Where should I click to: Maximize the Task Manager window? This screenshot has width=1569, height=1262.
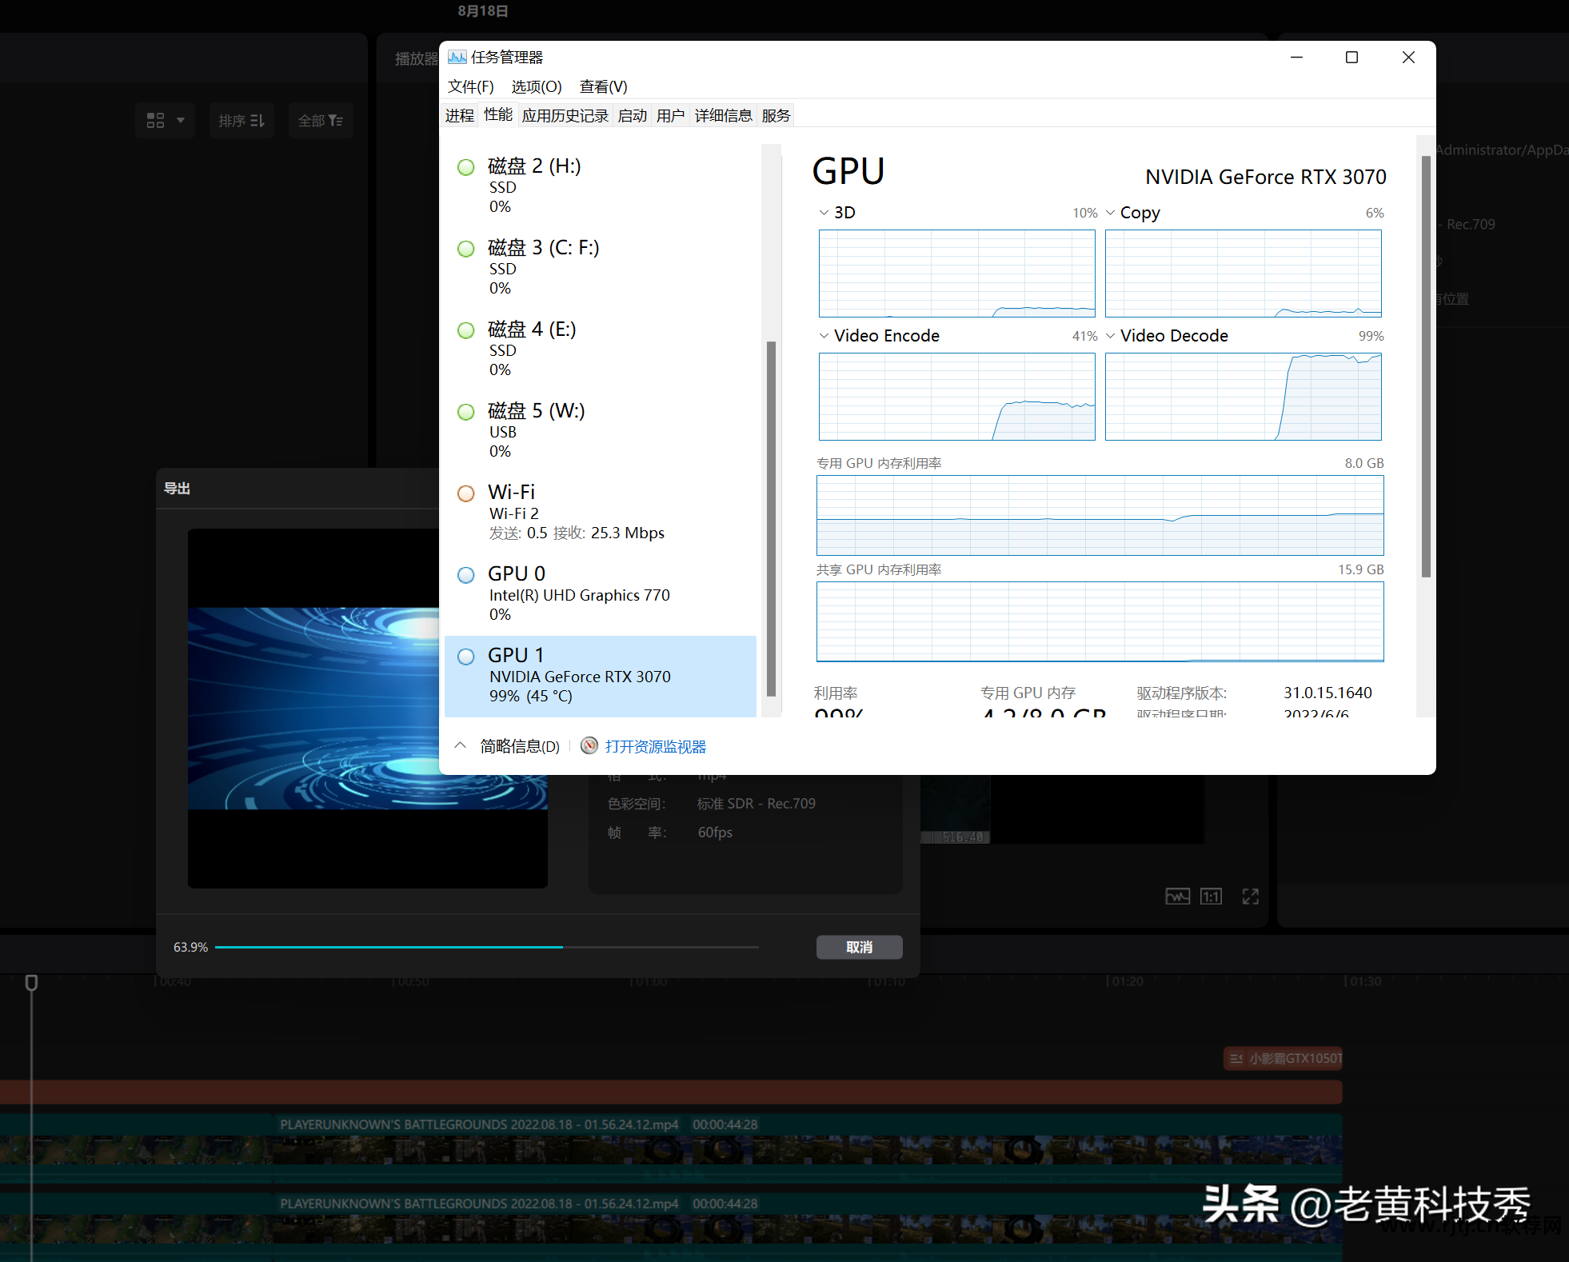[1352, 57]
